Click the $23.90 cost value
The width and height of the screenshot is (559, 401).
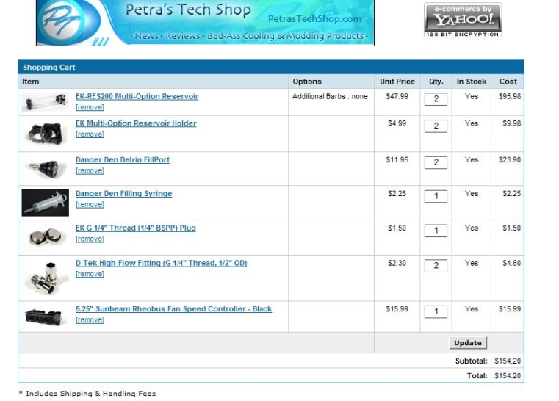point(510,159)
